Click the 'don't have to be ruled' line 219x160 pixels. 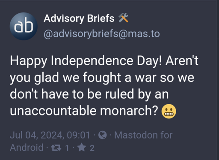(72, 94)
